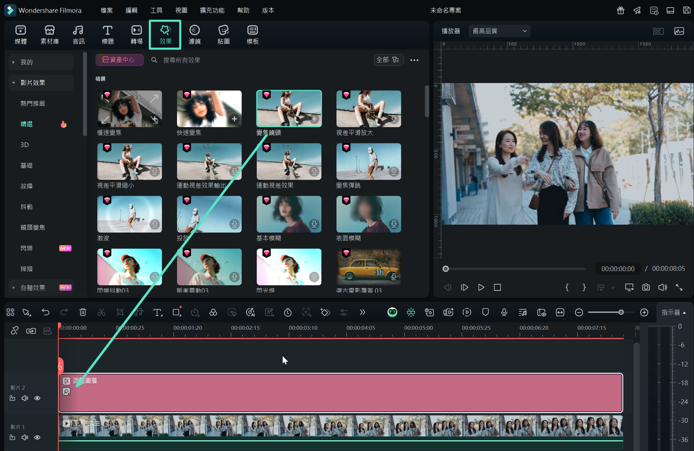The image size is (694, 451).
Task: Open the 工具 menu
Action: [x=156, y=10]
